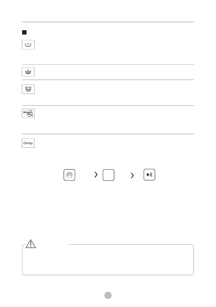Click the divider line directly above the Delay button
The image size is (216, 307).
108,134
